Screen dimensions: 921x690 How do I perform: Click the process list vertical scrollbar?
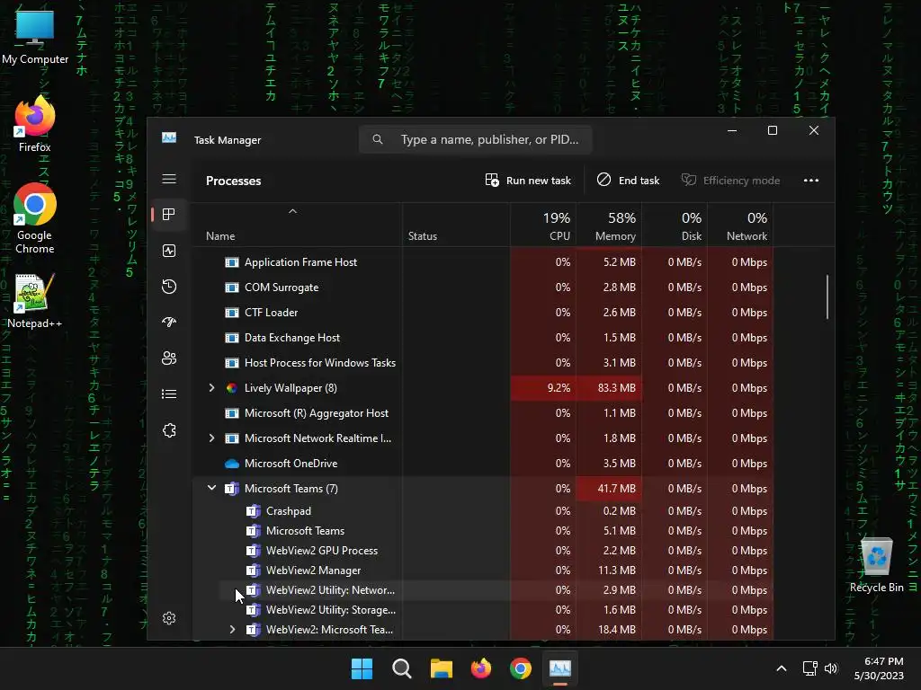[x=827, y=296]
